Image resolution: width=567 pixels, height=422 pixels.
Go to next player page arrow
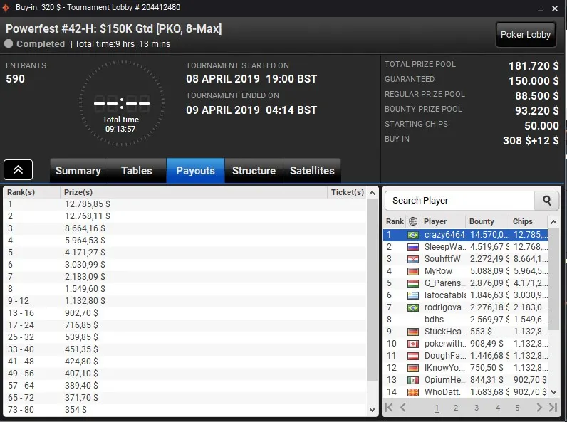pos(539,408)
